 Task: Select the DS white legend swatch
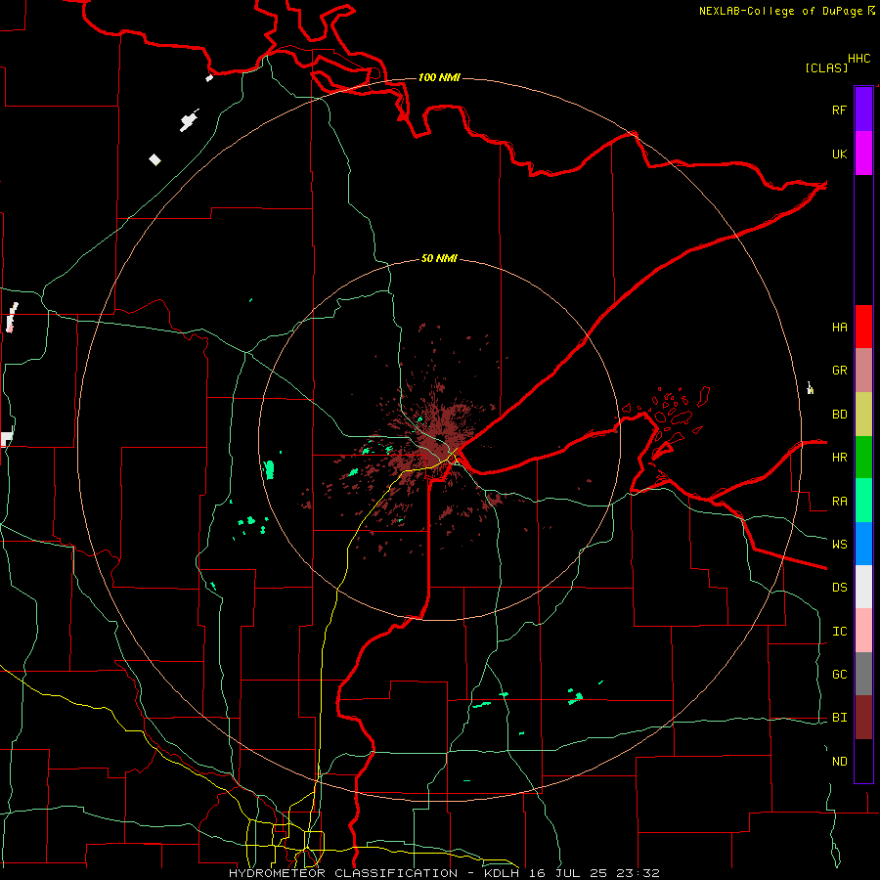pyautogui.click(x=863, y=587)
